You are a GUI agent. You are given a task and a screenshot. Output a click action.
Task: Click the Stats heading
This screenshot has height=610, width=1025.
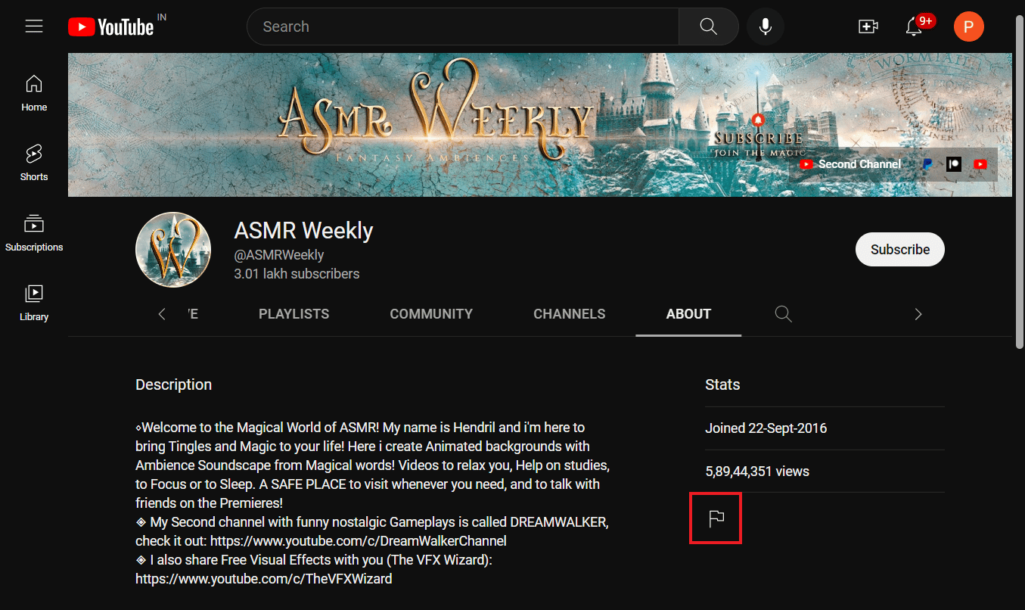722,384
